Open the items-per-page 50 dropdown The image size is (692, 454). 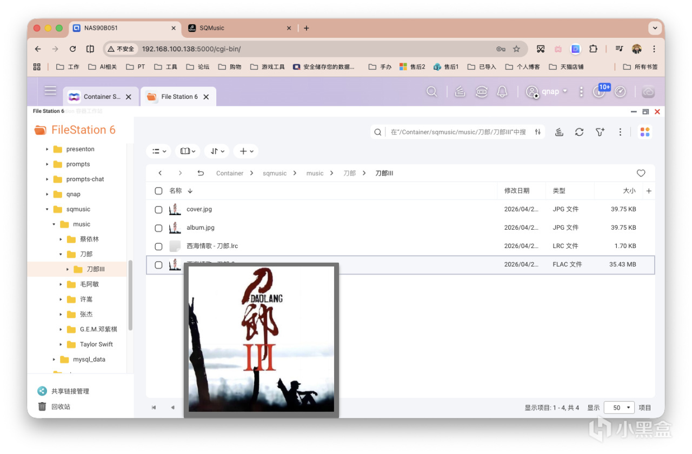619,408
